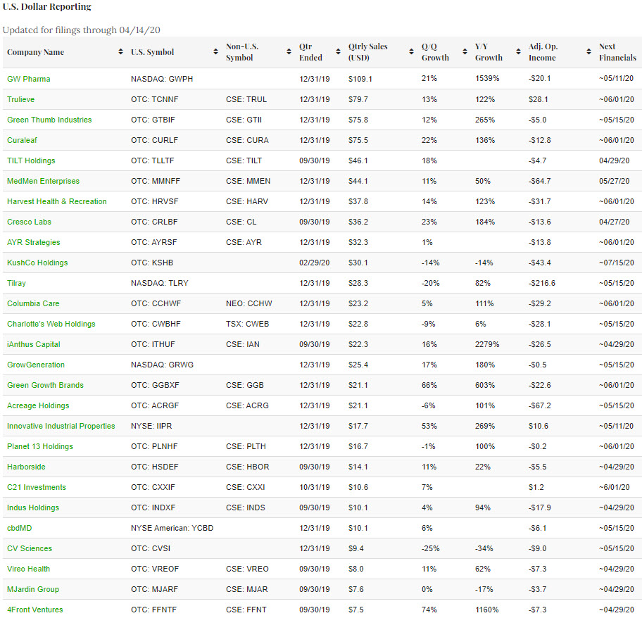Click Innovative Industrial Properties link
Viewport: 642px width, 618px height.
[61, 426]
